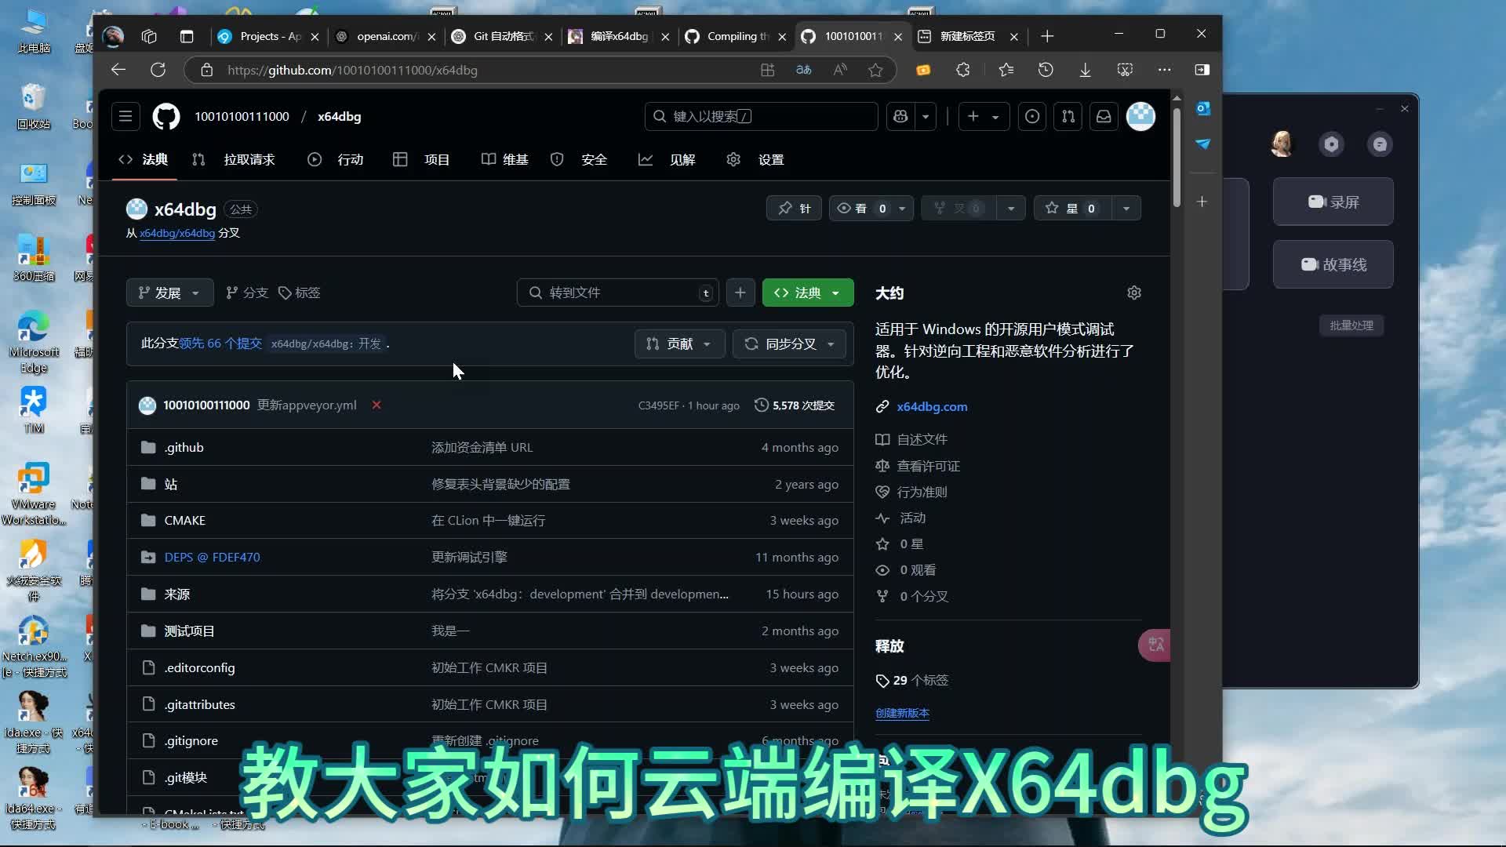Open the 领先 66 个提交 commits-ahead link
The width and height of the screenshot is (1506, 847).
[x=220, y=344]
